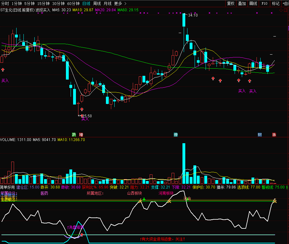Click the 34.10 high price label
Viewport: 289px width, 244px height.
[193, 15]
